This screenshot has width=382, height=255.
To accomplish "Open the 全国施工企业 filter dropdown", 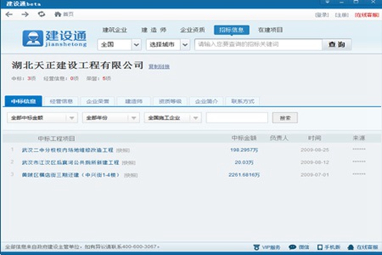I will pos(173,118).
